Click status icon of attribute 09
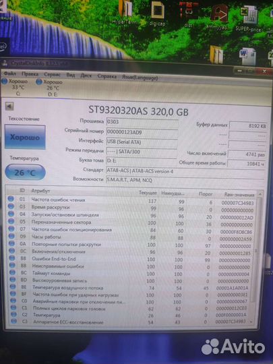Viewport: 273px width, 364px height. [x=11, y=236]
